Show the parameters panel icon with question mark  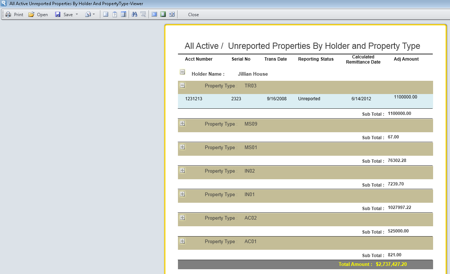115,14
